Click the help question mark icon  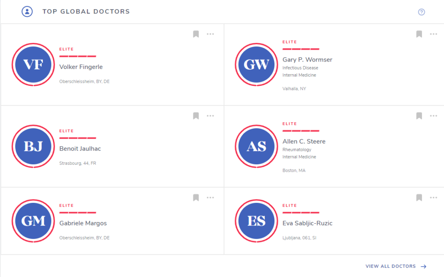click(421, 12)
